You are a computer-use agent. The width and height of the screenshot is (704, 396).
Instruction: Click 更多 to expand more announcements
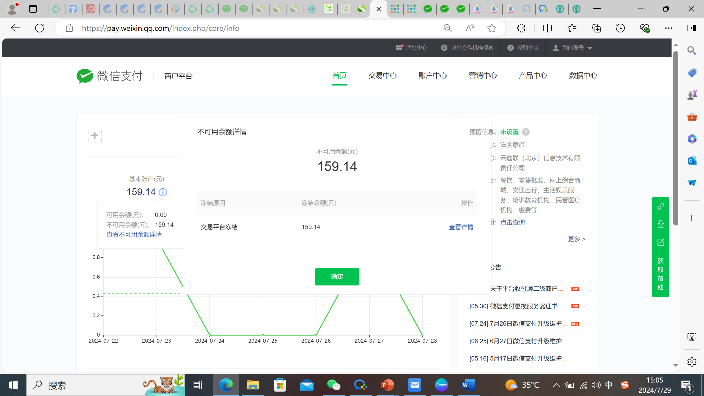tap(576, 239)
